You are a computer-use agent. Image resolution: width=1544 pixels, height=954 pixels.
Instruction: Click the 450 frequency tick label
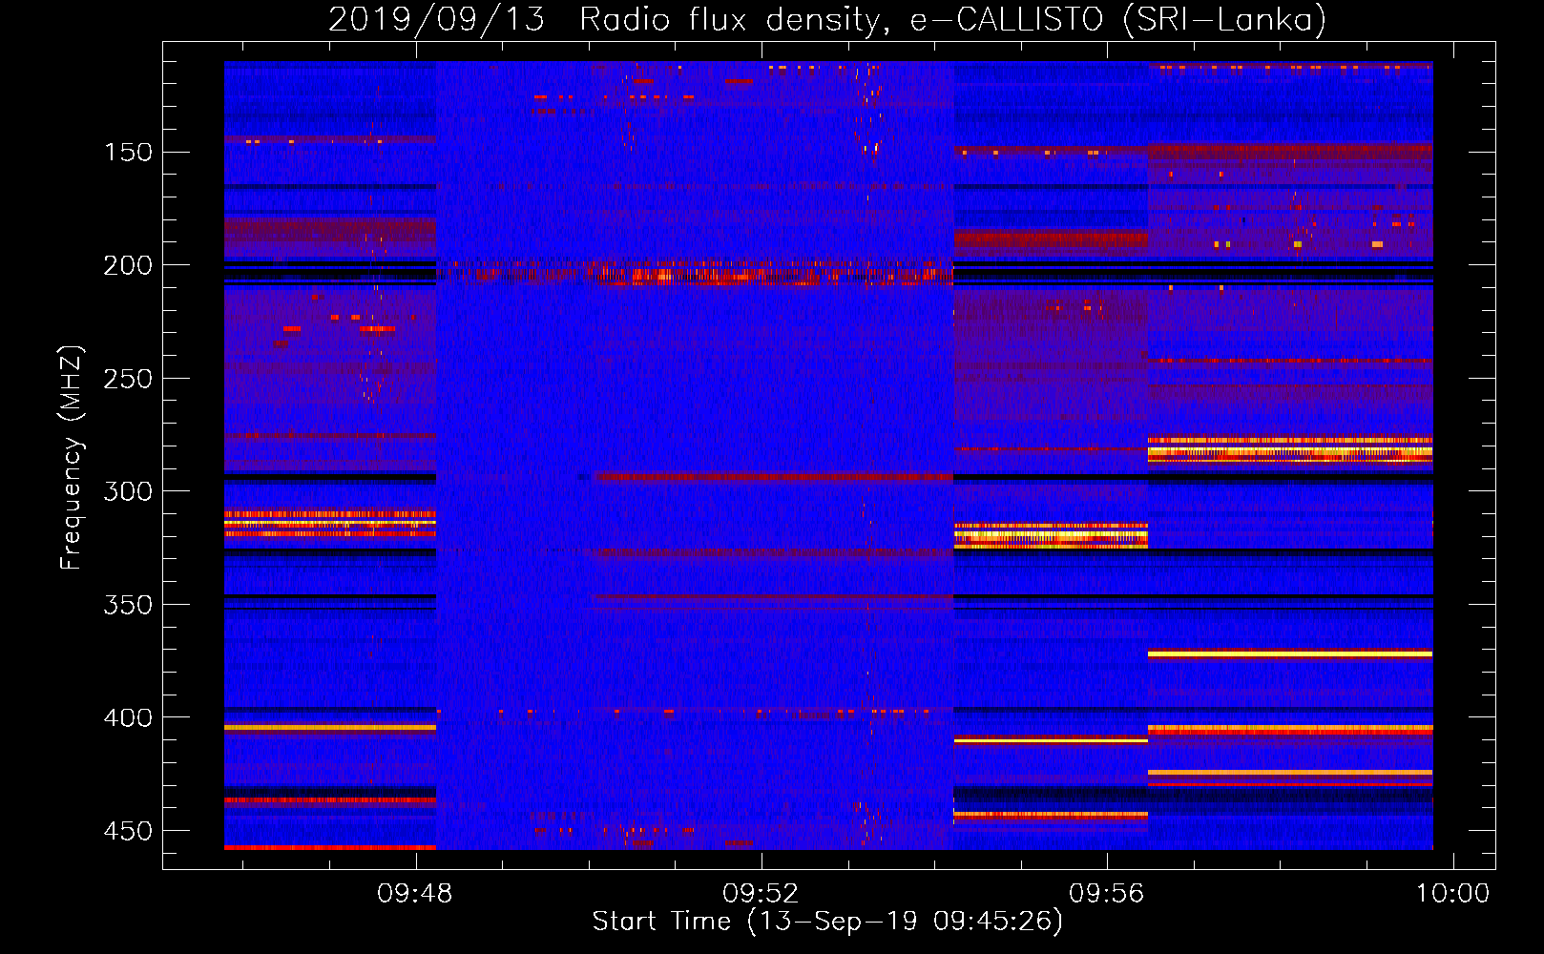coord(128,831)
